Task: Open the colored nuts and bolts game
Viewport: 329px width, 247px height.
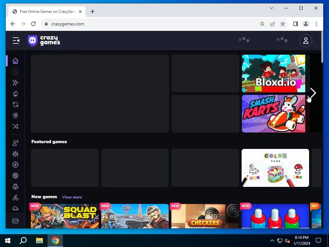Action: click(x=275, y=216)
